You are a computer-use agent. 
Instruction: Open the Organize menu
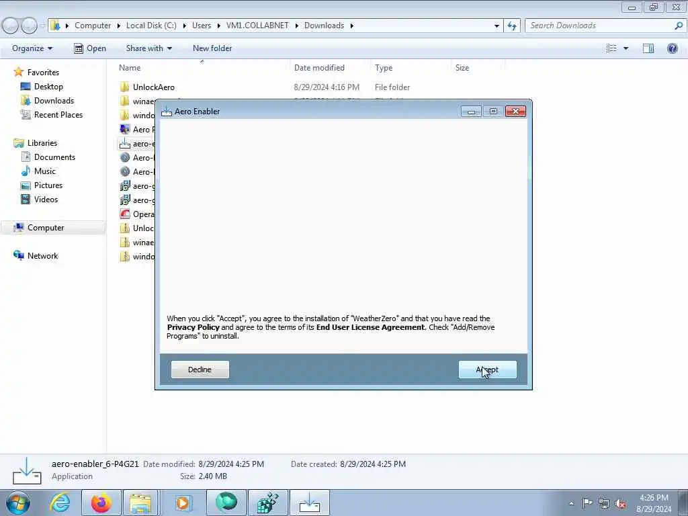click(32, 48)
